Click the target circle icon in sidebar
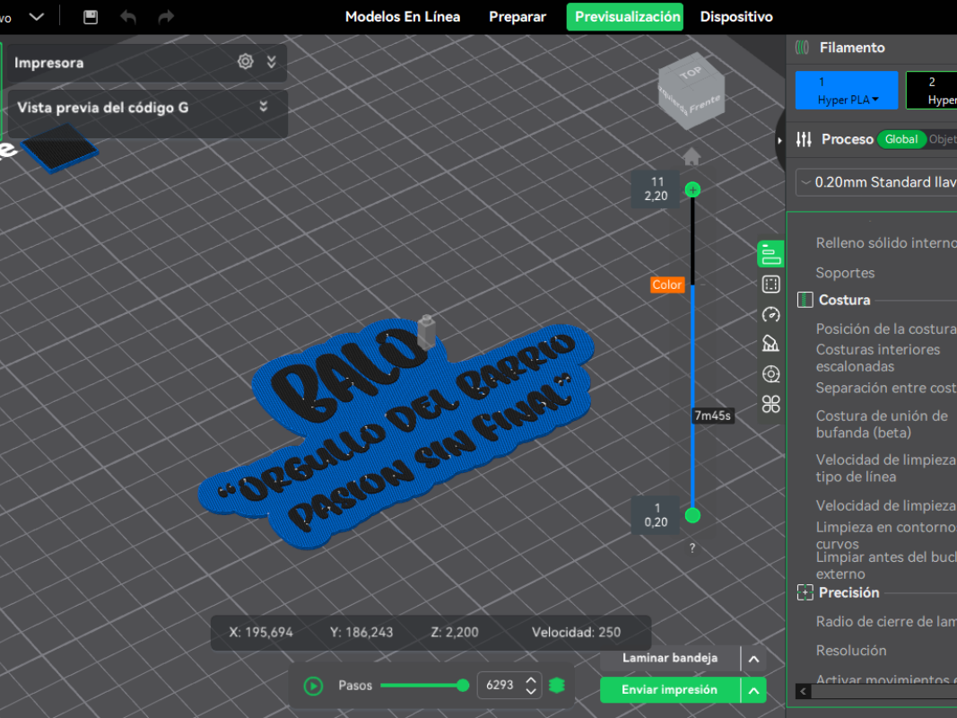This screenshot has width=957, height=718. pyautogui.click(x=770, y=373)
